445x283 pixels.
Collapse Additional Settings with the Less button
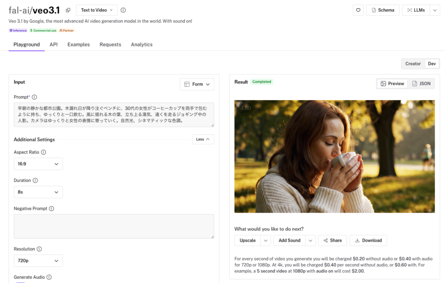[203, 139]
